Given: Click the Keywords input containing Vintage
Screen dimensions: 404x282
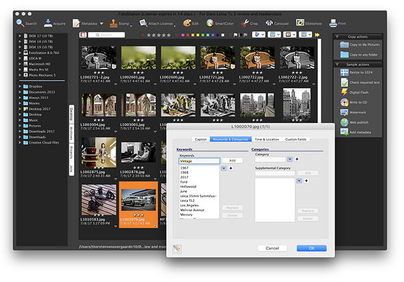Looking at the screenshot, I should point(199,161).
